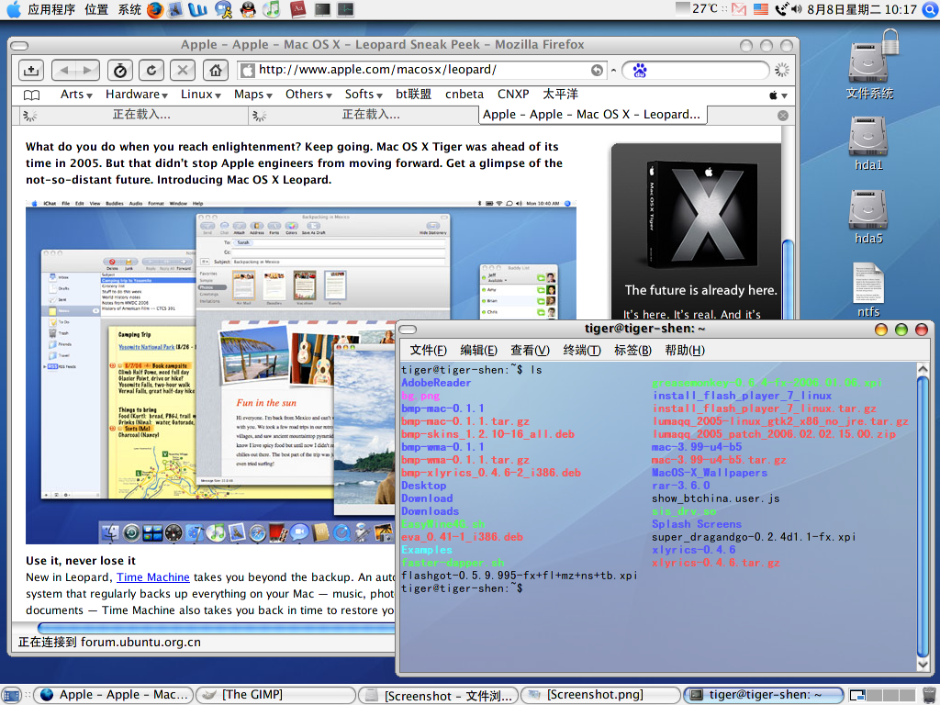
Task: Open the 系统 system menu
Action: click(129, 9)
